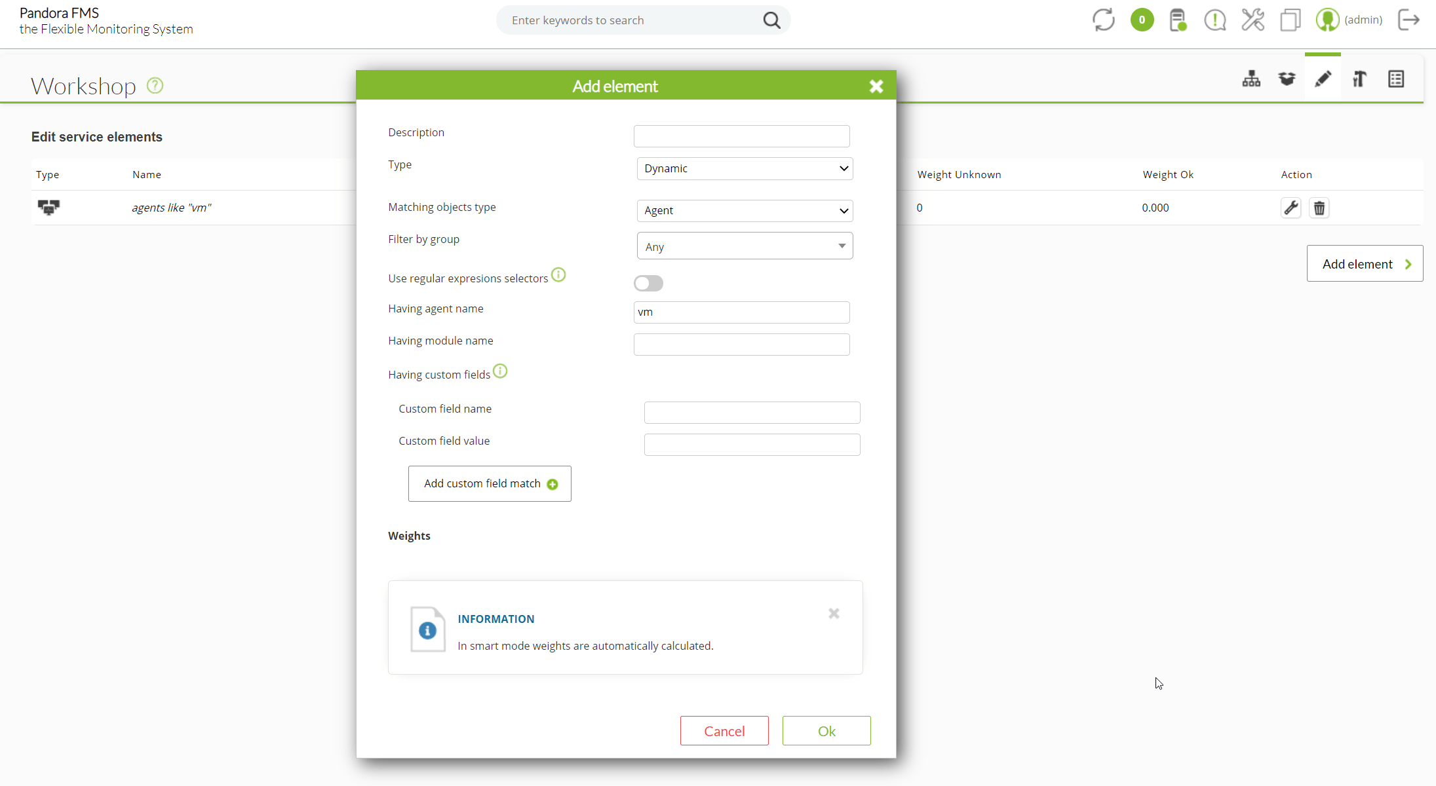Image resolution: width=1436 pixels, height=786 pixels.
Task: Click the INFORMATION heading text
Action: pyautogui.click(x=495, y=619)
